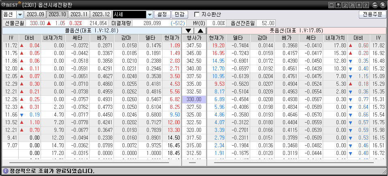The height and width of the screenshot is (176, 388).
Task: Toggle the 지수환산 checkbox
Action: click(x=197, y=15)
